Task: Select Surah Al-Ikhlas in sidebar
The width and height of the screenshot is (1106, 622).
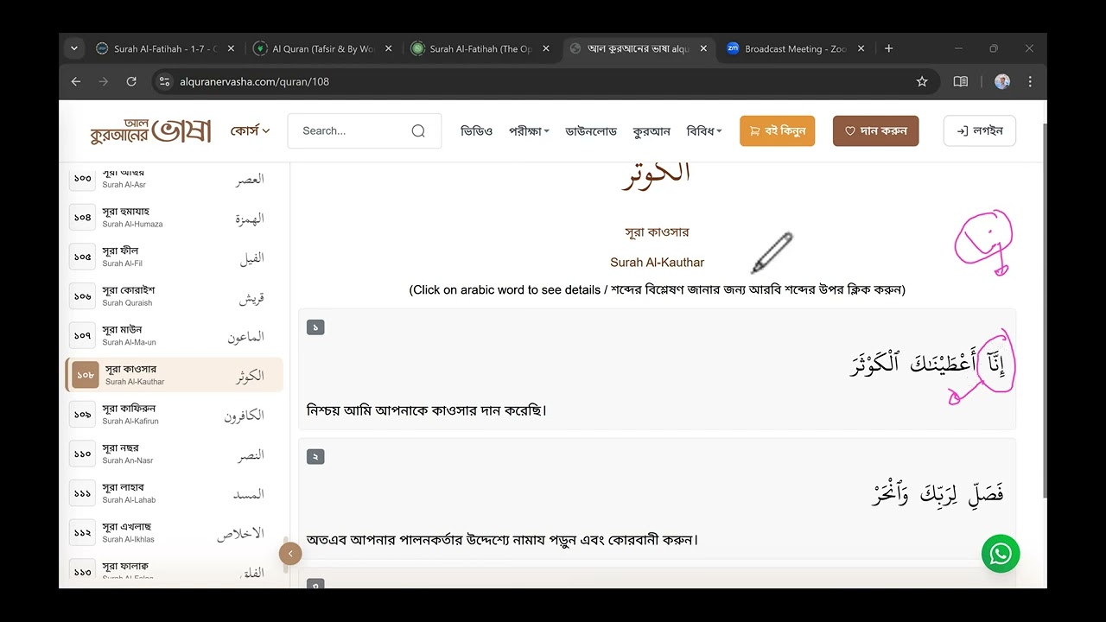Action: point(174,533)
